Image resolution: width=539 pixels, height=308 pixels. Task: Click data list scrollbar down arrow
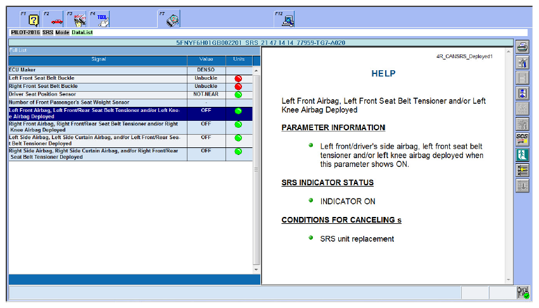256,269
